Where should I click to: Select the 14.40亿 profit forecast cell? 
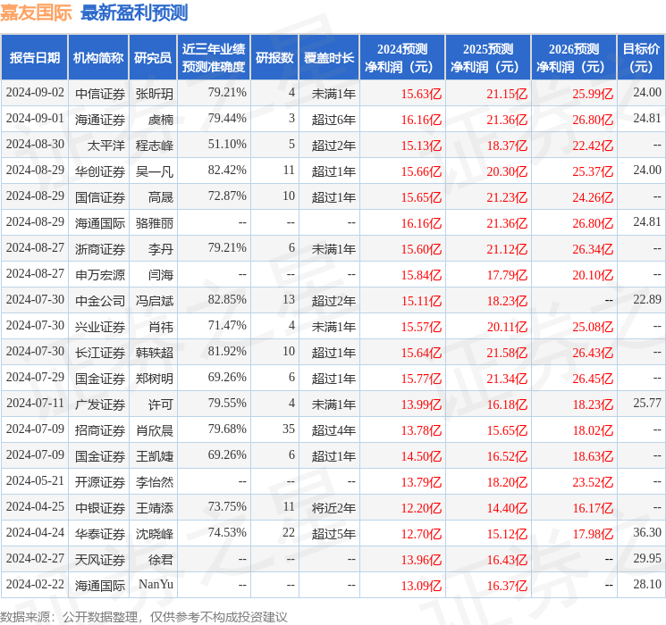point(488,507)
